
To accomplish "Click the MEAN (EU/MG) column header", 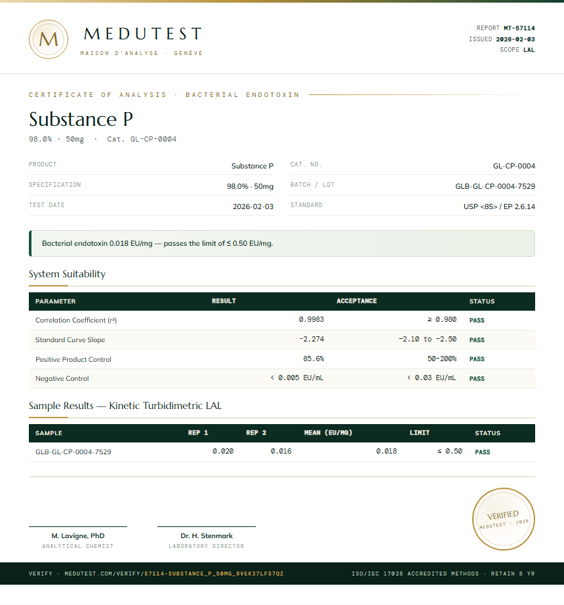I will pyautogui.click(x=328, y=433).
